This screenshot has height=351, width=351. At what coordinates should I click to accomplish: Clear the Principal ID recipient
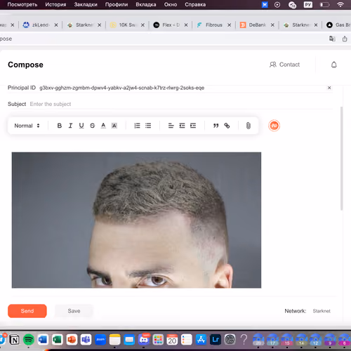[329, 88]
